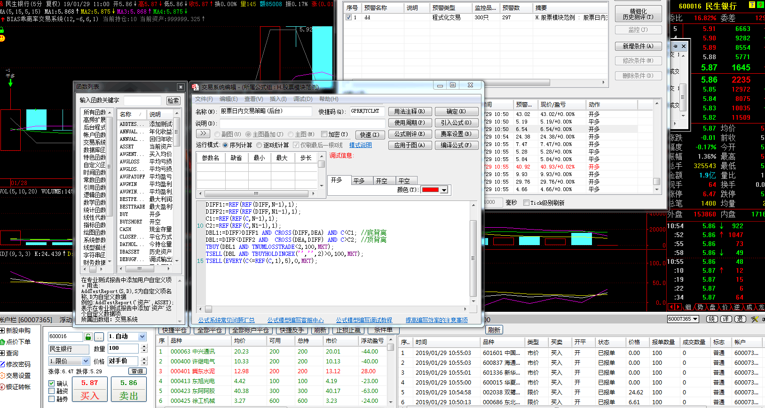Click the 编译公式(F) button
Viewport: 765px width, 408px height.
coord(456,145)
